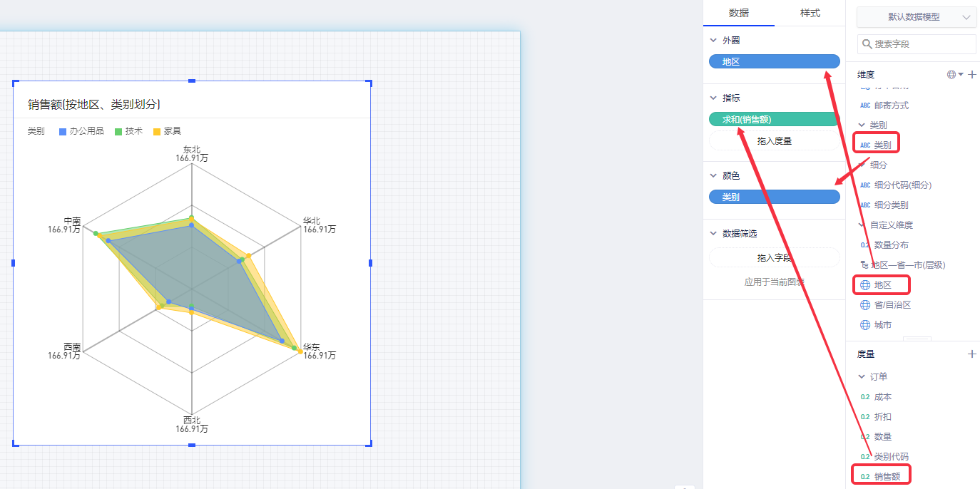The image size is (980, 489).
Task: Open the 默认数据模型 dropdown
Action: click(x=917, y=17)
